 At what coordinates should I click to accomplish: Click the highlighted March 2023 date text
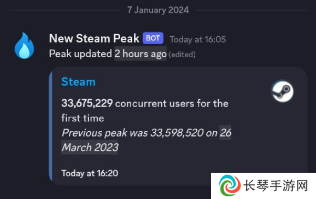90,147
